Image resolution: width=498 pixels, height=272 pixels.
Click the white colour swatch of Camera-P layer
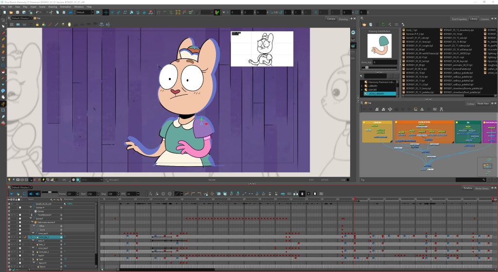tap(20, 208)
